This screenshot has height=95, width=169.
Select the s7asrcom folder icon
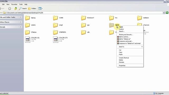pyautogui.click(x=139, y=24)
